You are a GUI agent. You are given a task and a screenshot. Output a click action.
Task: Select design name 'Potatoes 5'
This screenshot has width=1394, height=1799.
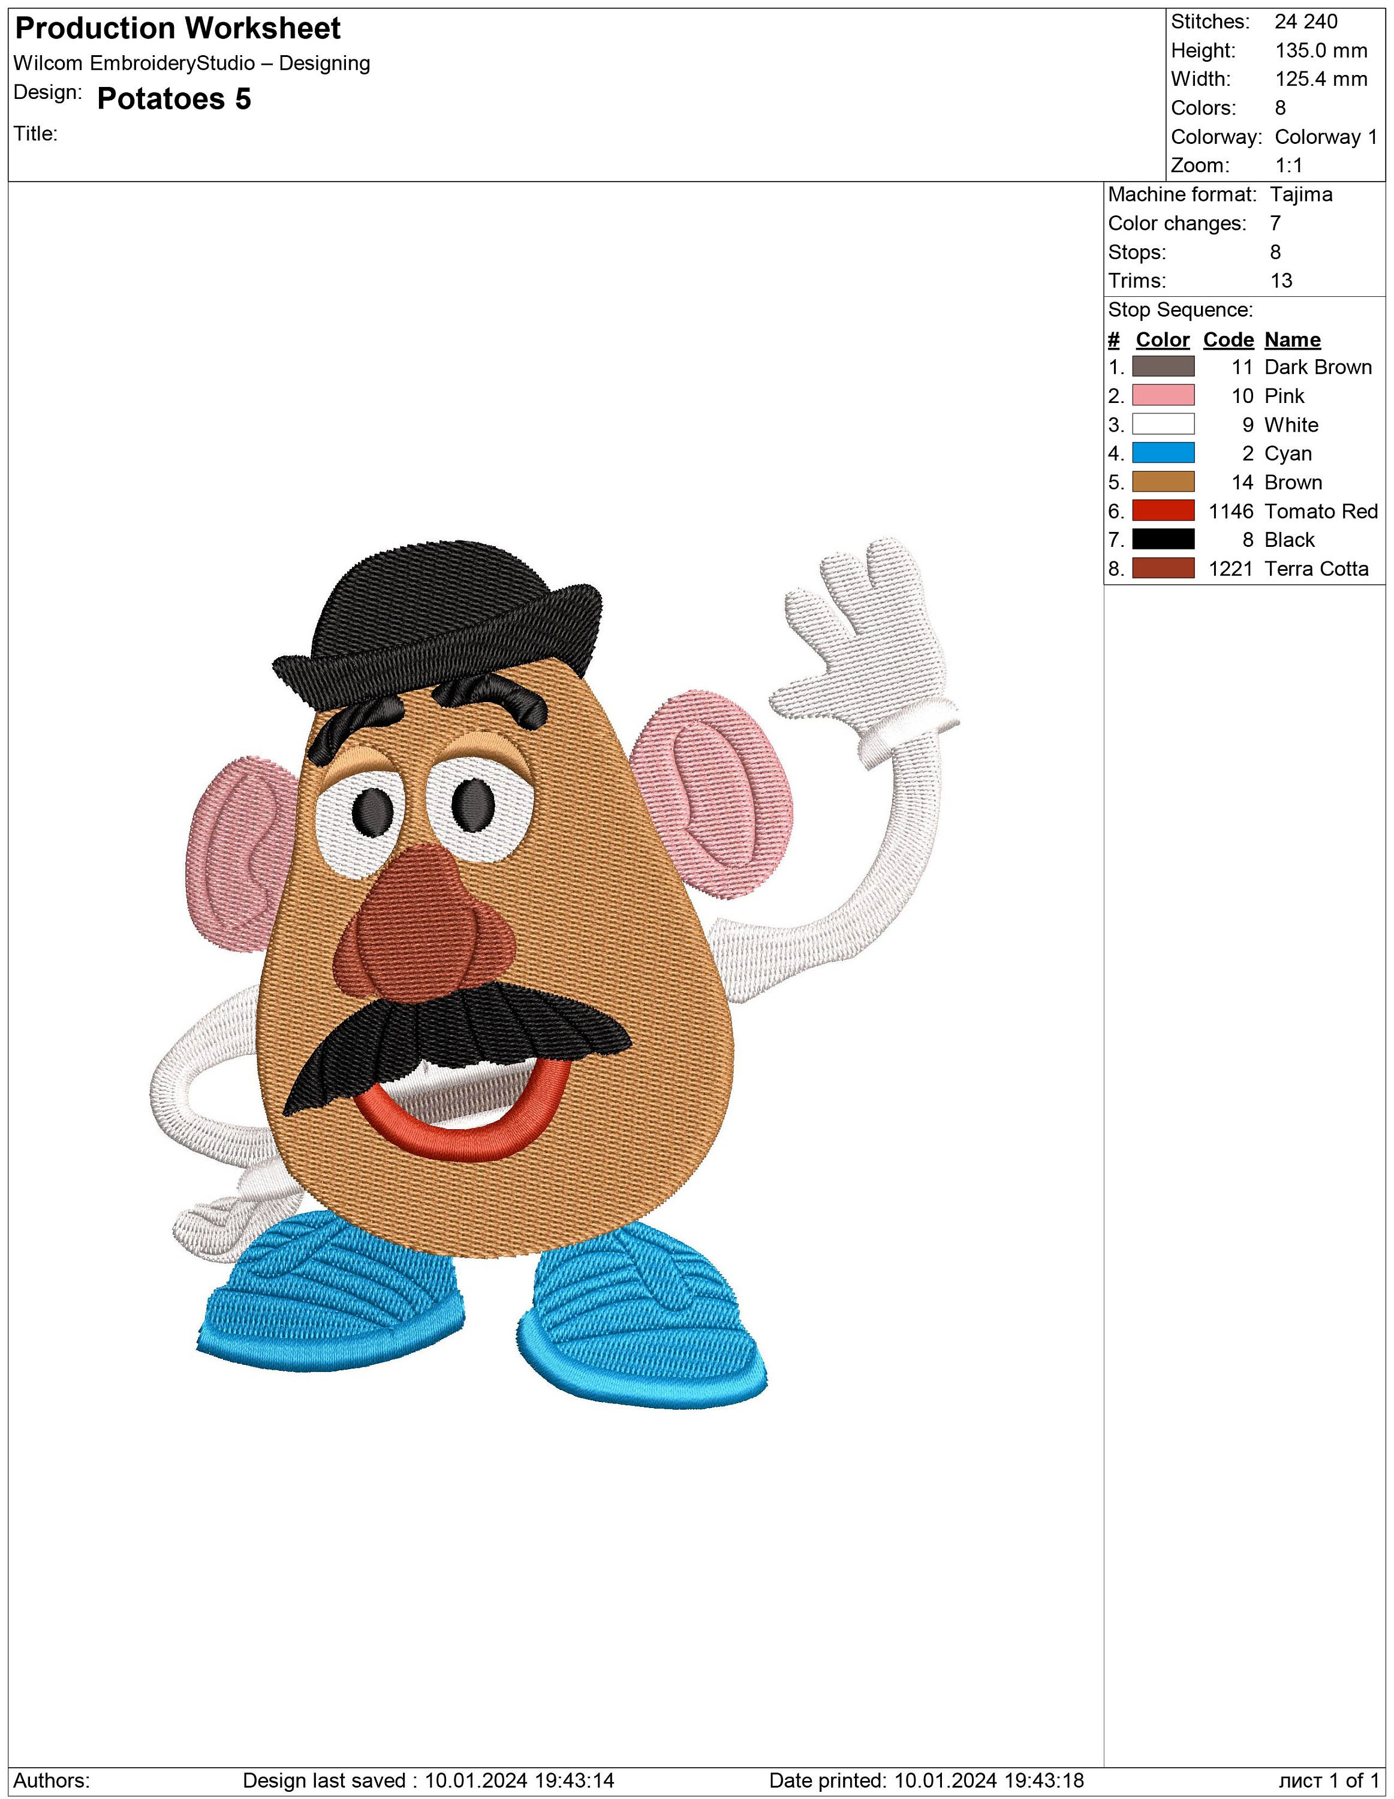174,99
